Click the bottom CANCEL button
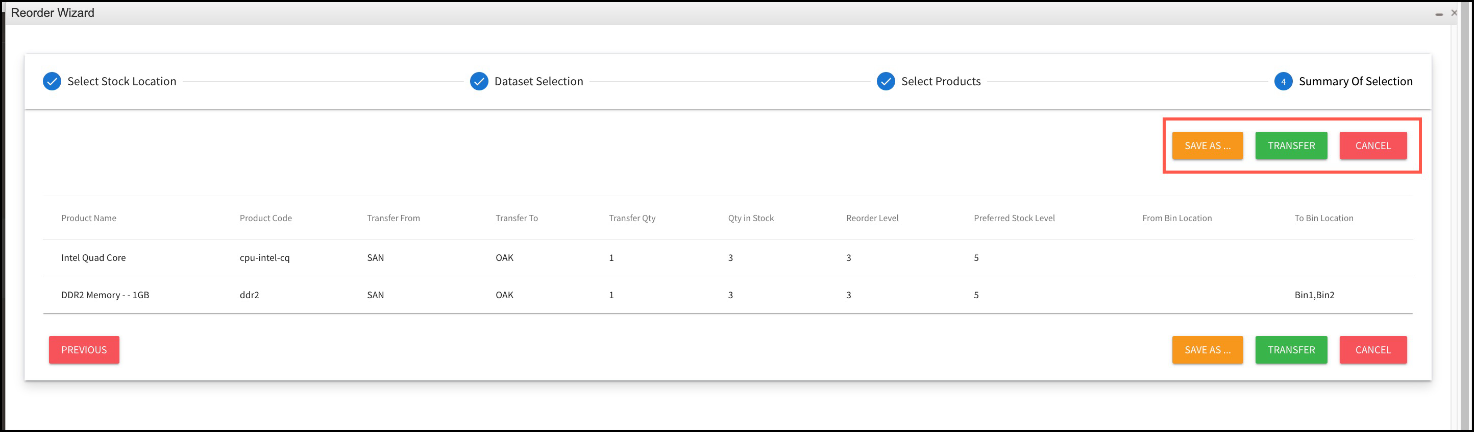The height and width of the screenshot is (432, 1474). pyautogui.click(x=1373, y=350)
